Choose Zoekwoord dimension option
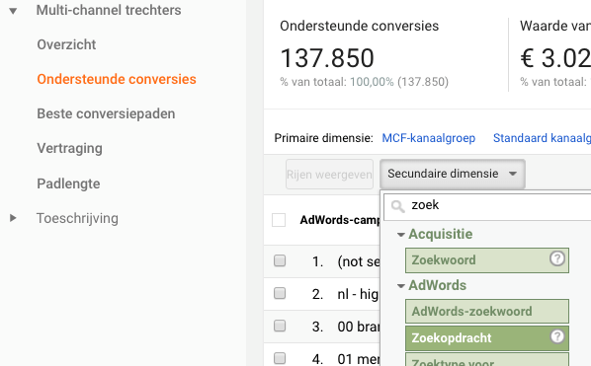This screenshot has width=591, height=366. 487,260
